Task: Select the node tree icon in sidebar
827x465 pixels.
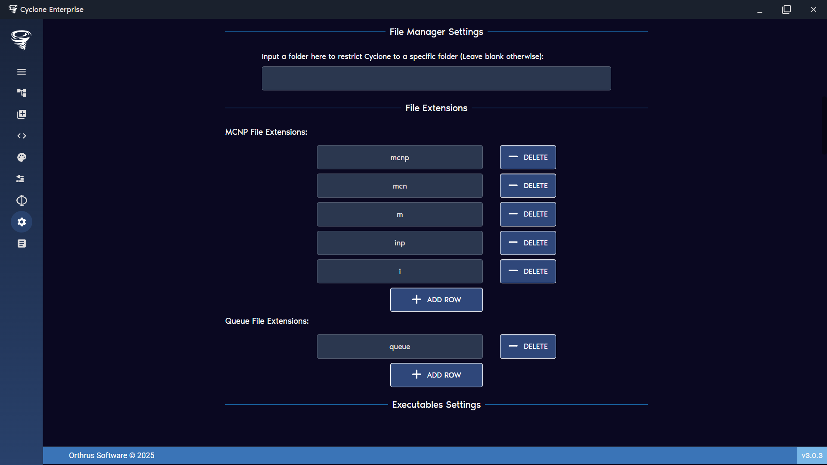Action: [x=21, y=93]
